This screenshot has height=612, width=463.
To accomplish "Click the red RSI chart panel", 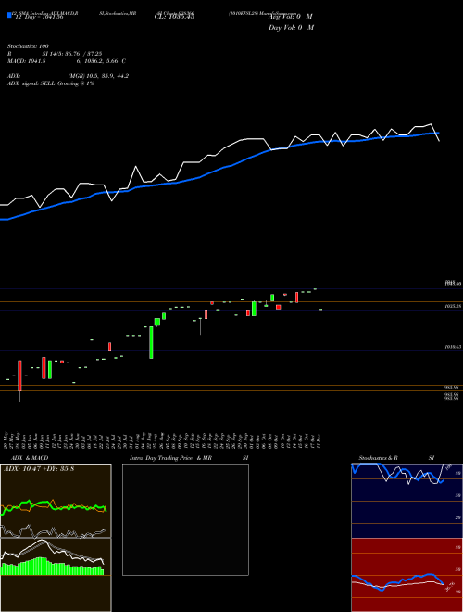I will [x=407, y=575].
